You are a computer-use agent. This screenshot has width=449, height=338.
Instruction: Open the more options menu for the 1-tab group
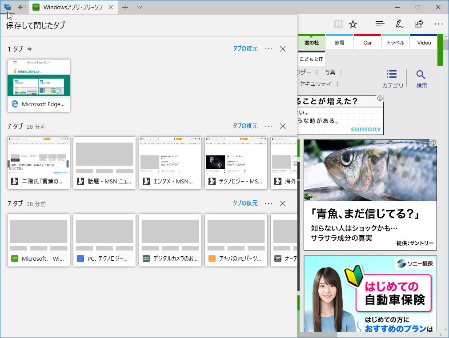coord(269,49)
